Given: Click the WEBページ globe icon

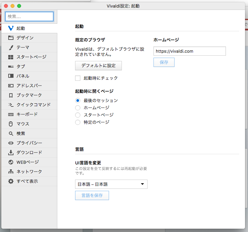Looking at the screenshot, I should pos(11,162).
